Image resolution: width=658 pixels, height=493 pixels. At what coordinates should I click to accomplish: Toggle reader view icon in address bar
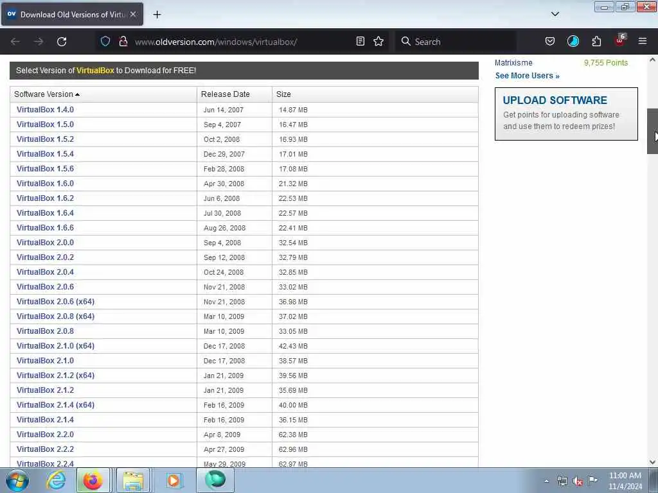(x=360, y=42)
